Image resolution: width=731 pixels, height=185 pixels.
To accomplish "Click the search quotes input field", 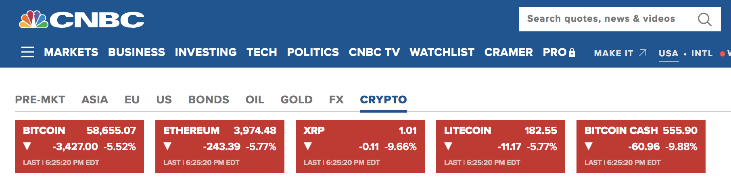I will pyautogui.click(x=605, y=19).
